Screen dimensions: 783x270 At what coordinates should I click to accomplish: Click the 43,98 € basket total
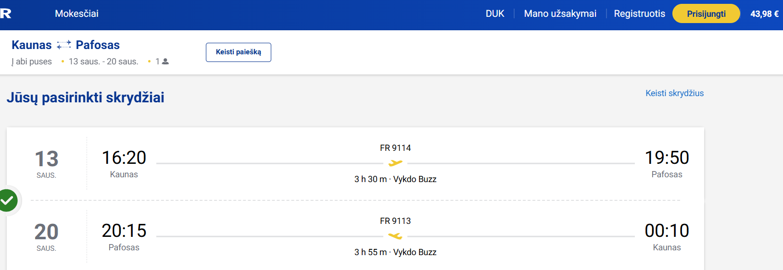pyautogui.click(x=764, y=14)
